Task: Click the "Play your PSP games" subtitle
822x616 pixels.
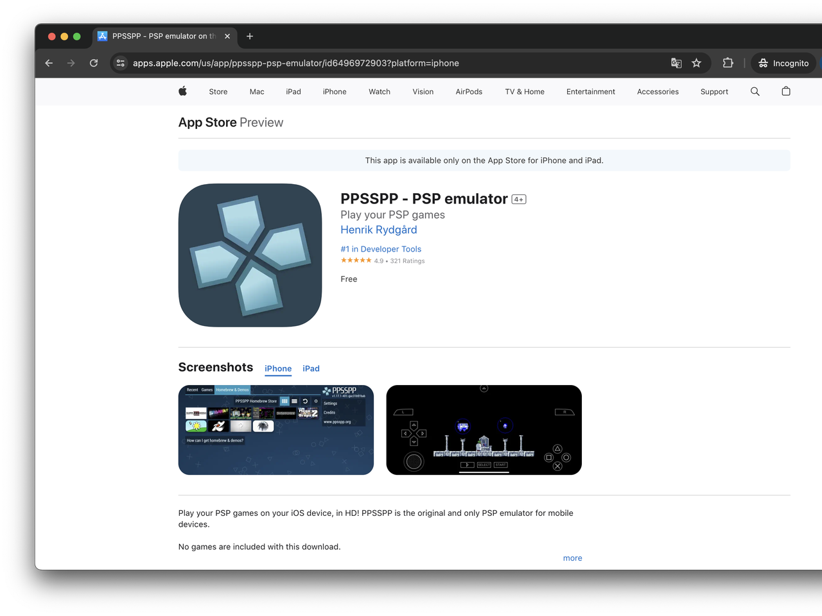Action: click(x=392, y=215)
